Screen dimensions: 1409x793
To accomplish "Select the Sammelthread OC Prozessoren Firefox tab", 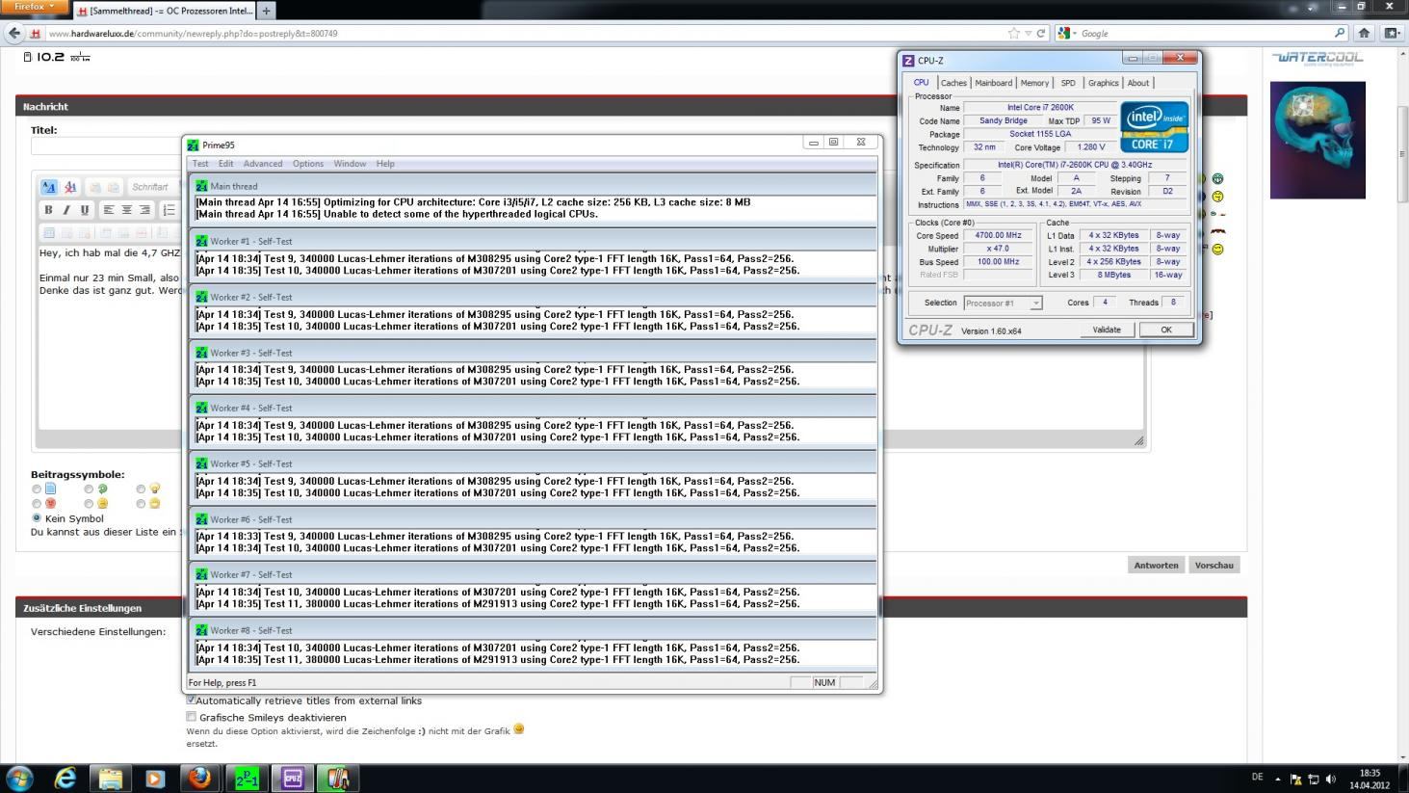I will point(163,11).
